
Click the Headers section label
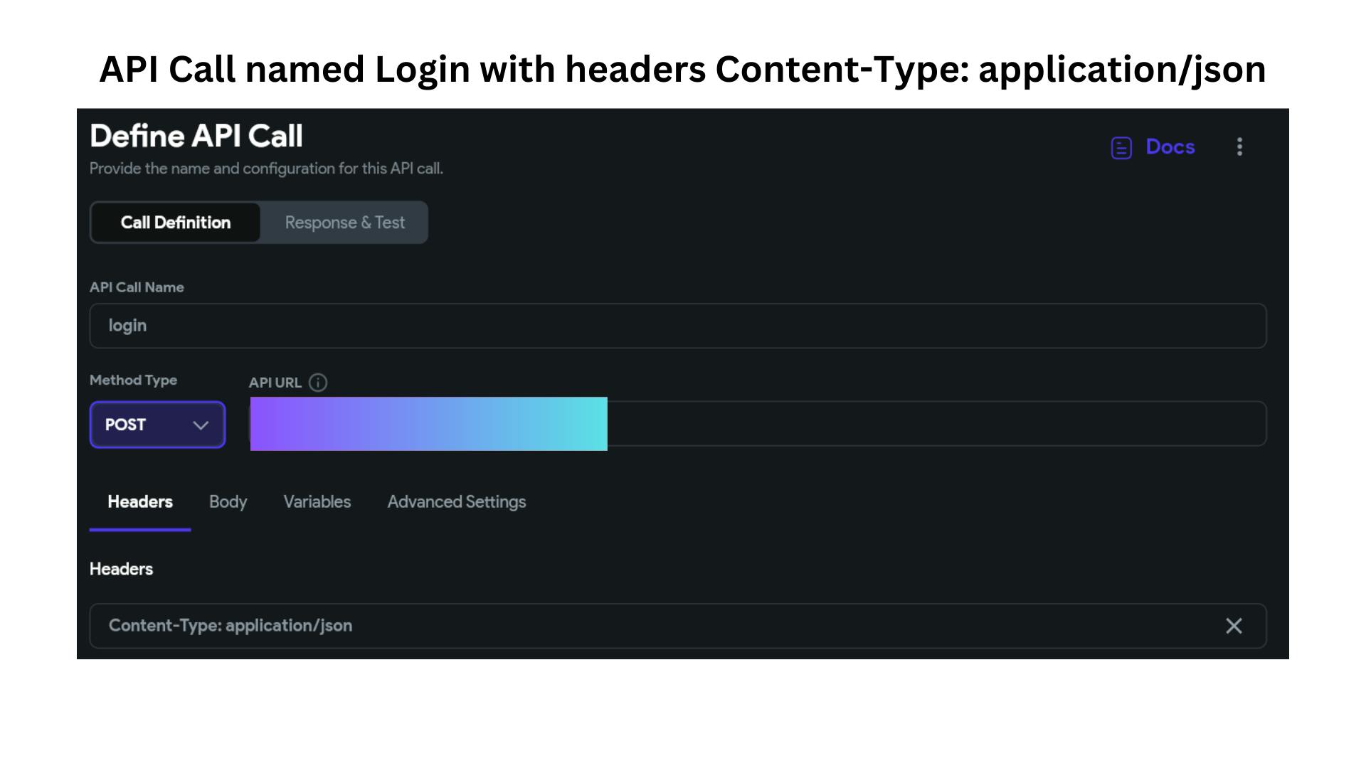[x=121, y=569]
